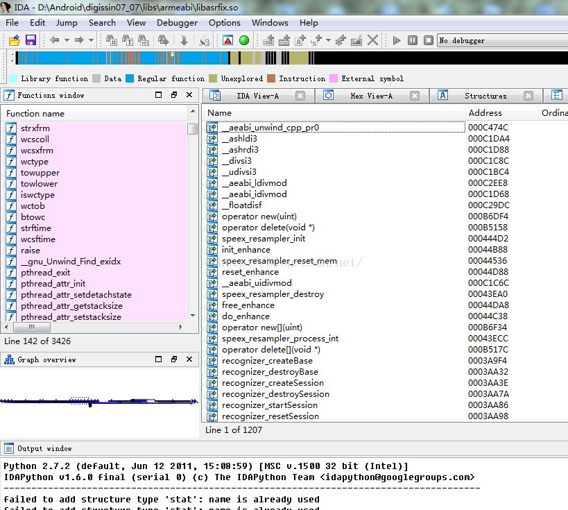
Task: Close the IDA View-A tab
Action: coord(300,96)
